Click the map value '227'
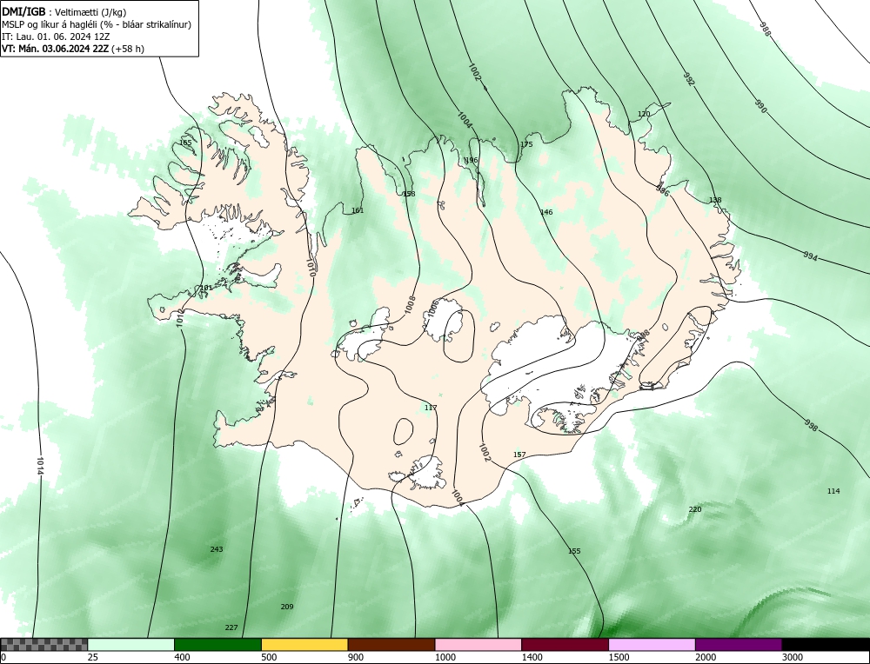The image size is (870, 664). tap(231, 627)
